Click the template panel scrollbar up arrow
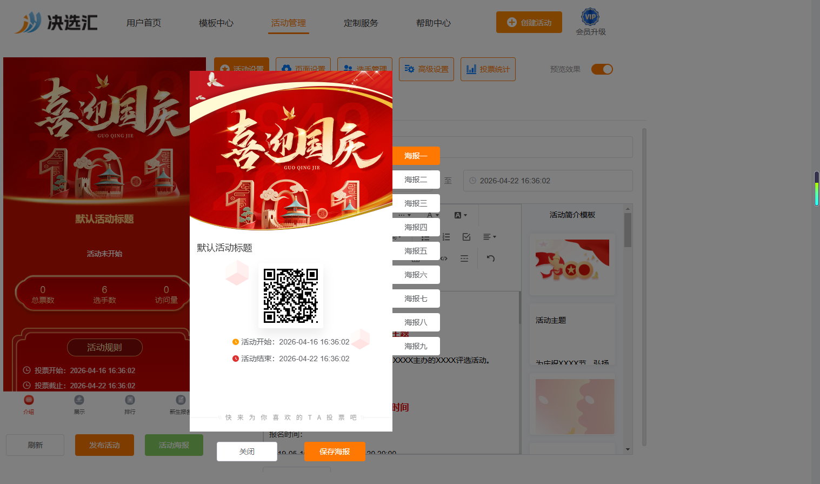 click(628, 209)
